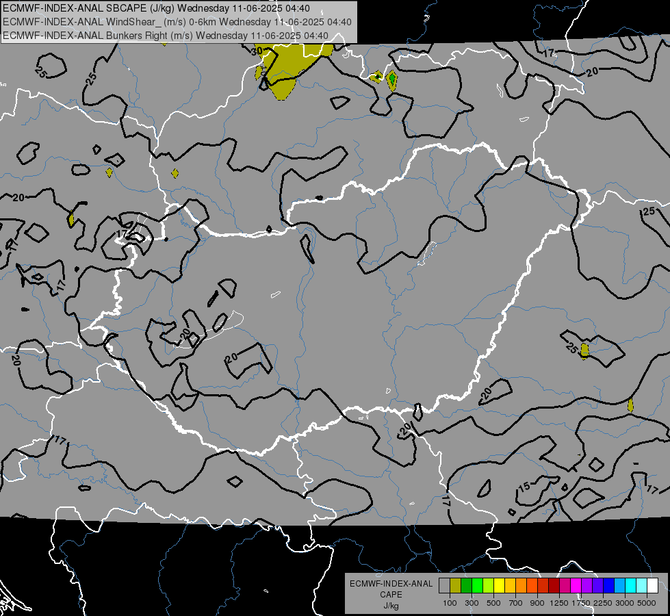
Task: Click the legend label 500
Action: 493,603
